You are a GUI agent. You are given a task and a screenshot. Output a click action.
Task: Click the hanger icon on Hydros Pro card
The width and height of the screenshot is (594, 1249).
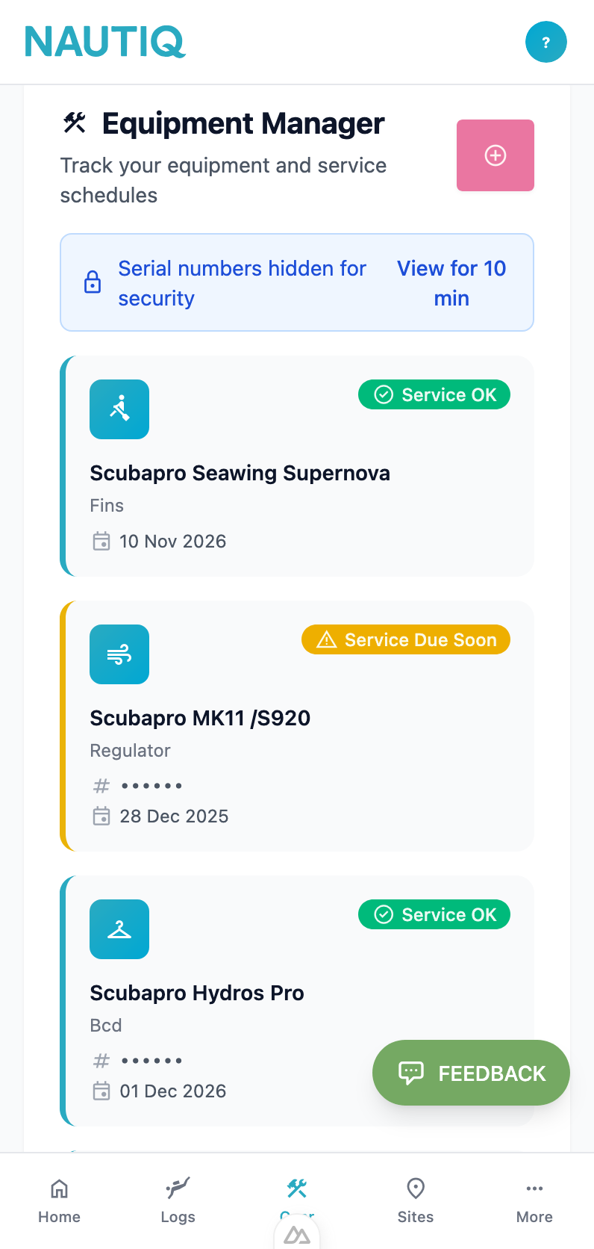click(x=119, y=929)
